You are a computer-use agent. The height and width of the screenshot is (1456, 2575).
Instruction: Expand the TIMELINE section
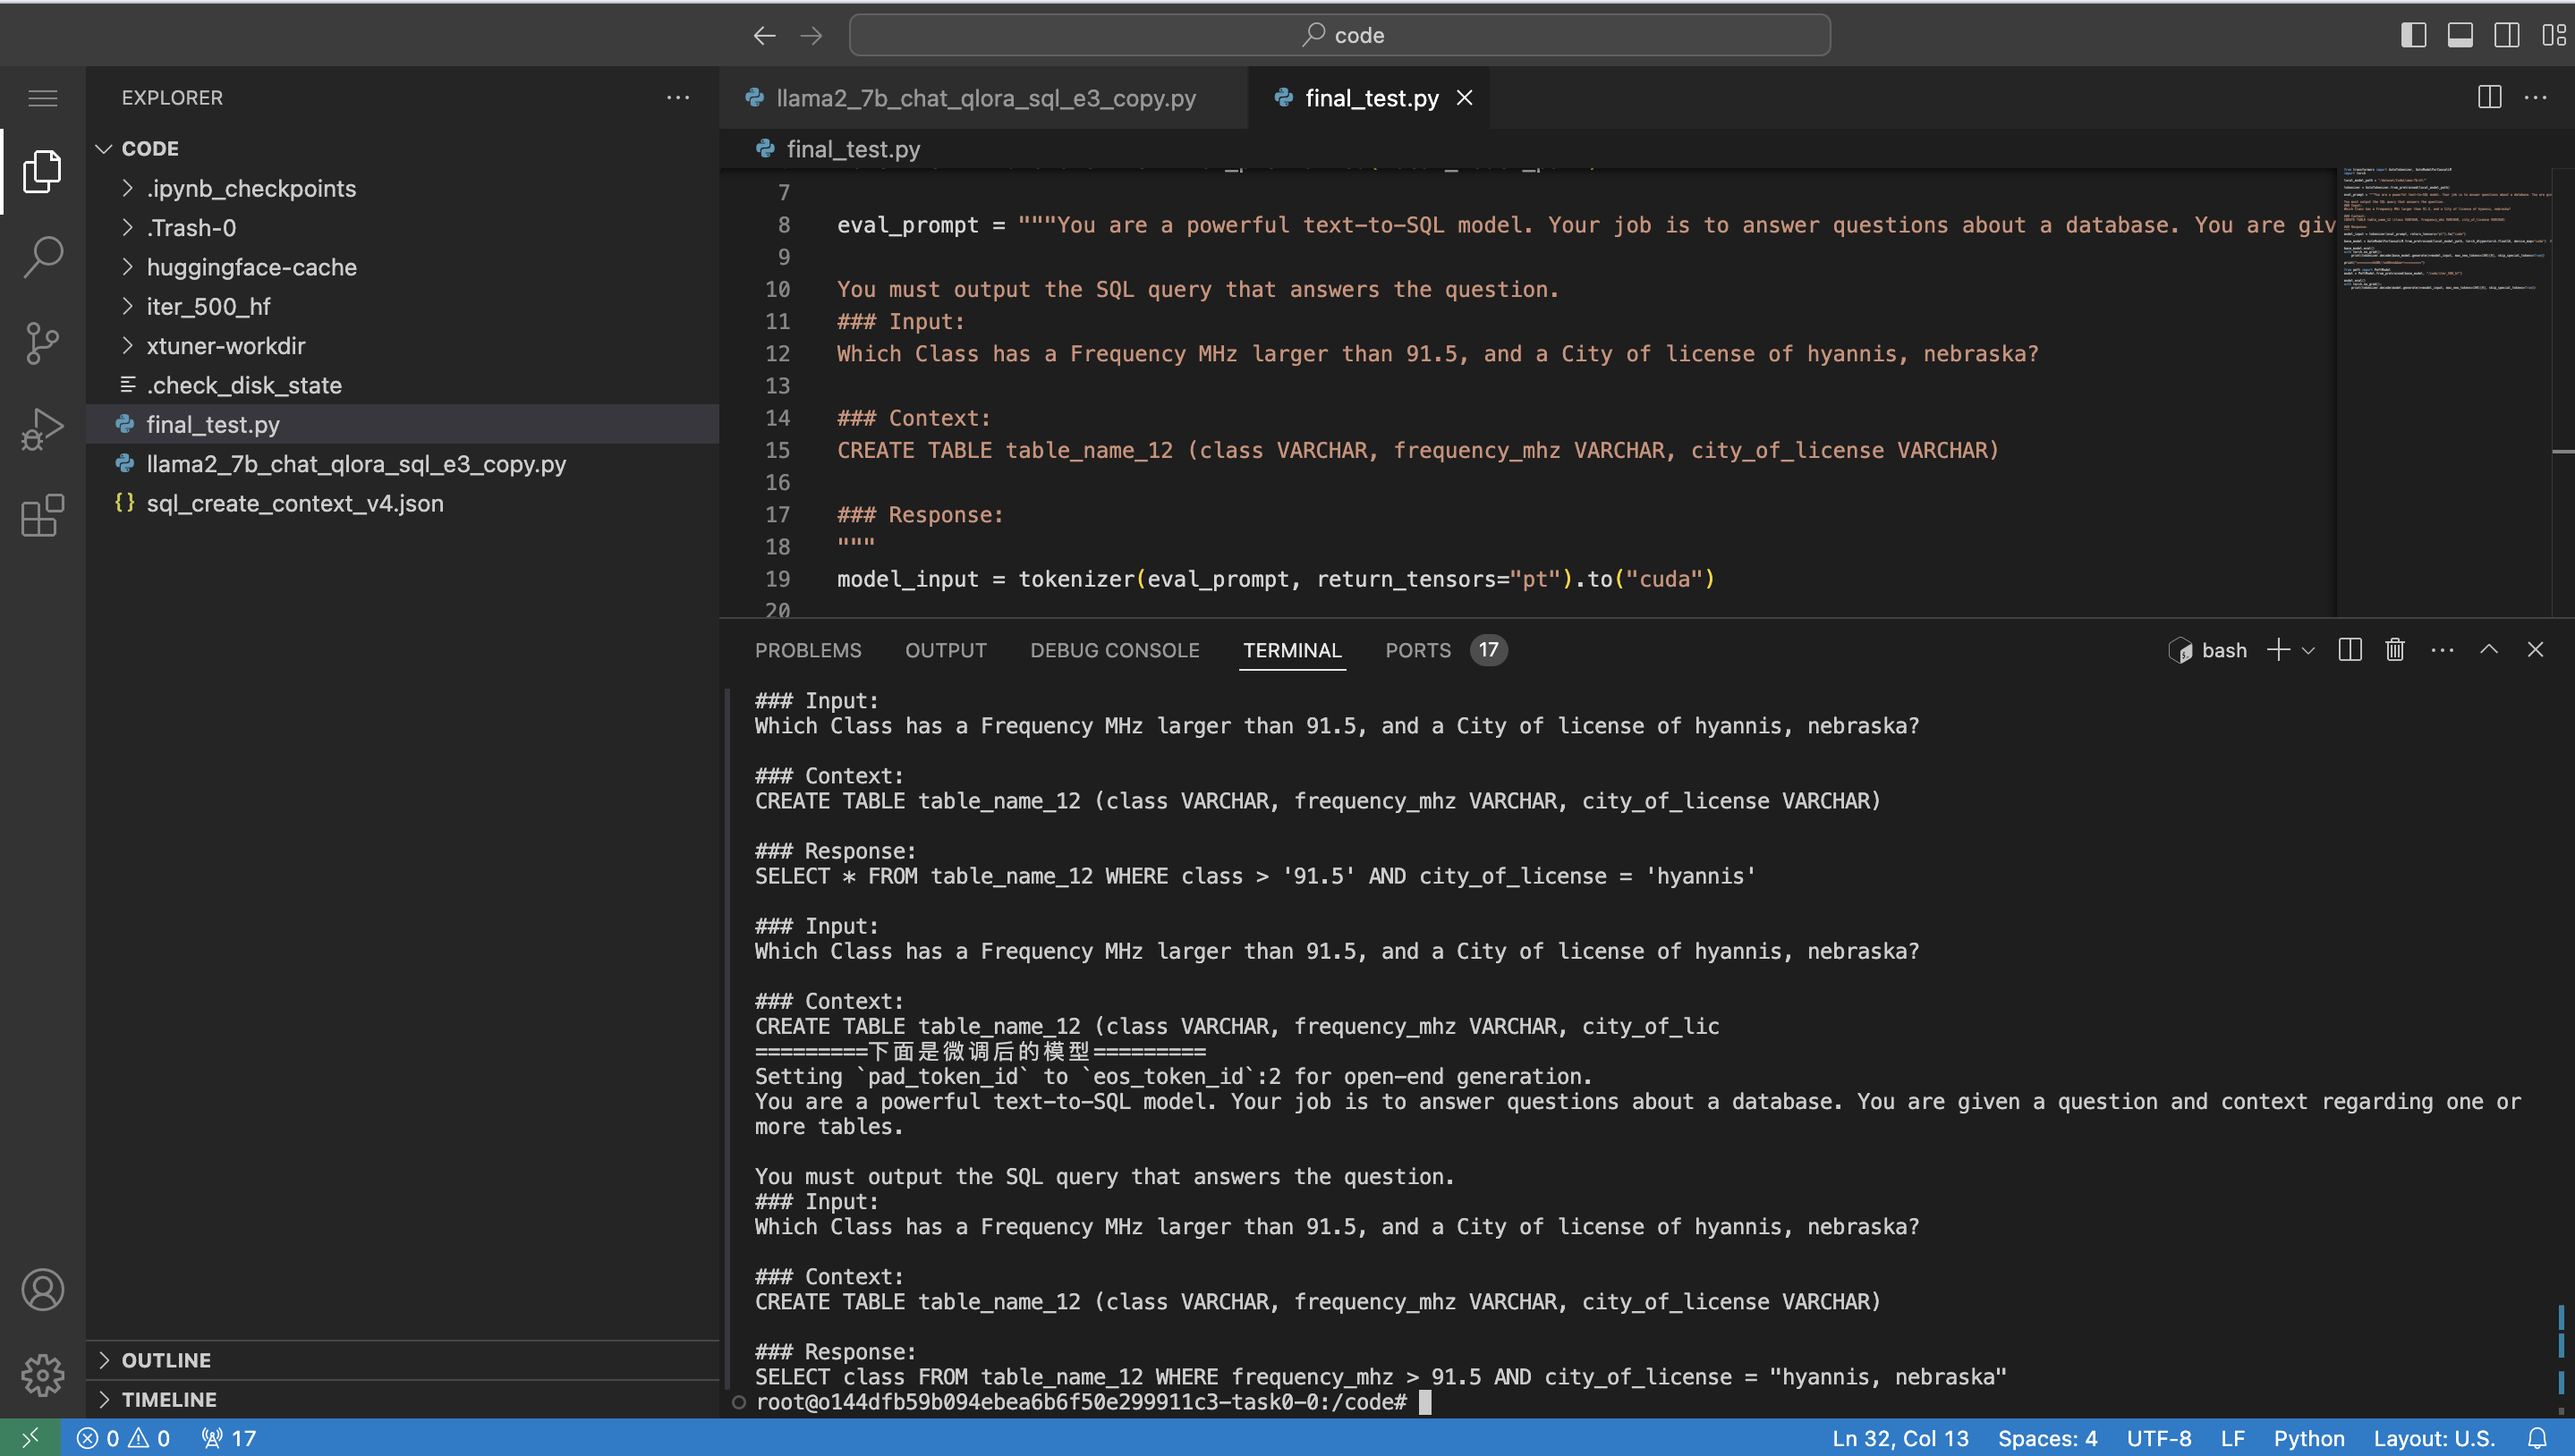404,1399
